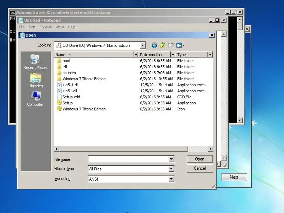Click into the File name input field
Viewport: 284px width, 213px height.
tap(129, 159)
